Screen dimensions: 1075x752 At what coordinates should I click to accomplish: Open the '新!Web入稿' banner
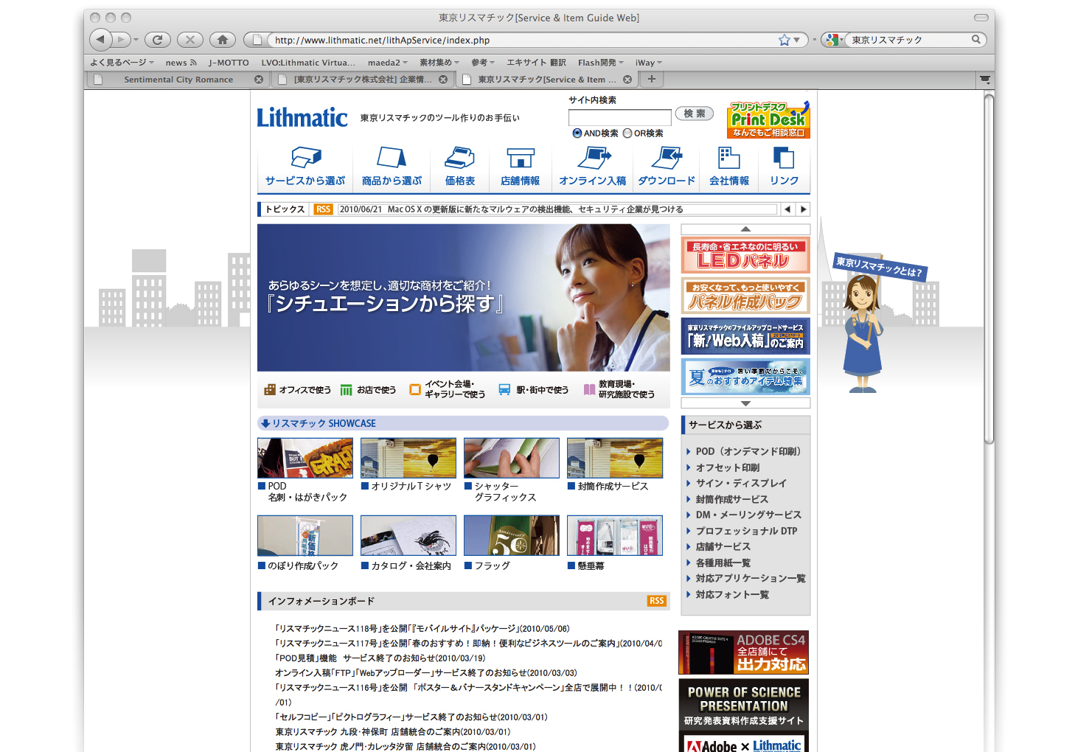[x=745, y=336]
